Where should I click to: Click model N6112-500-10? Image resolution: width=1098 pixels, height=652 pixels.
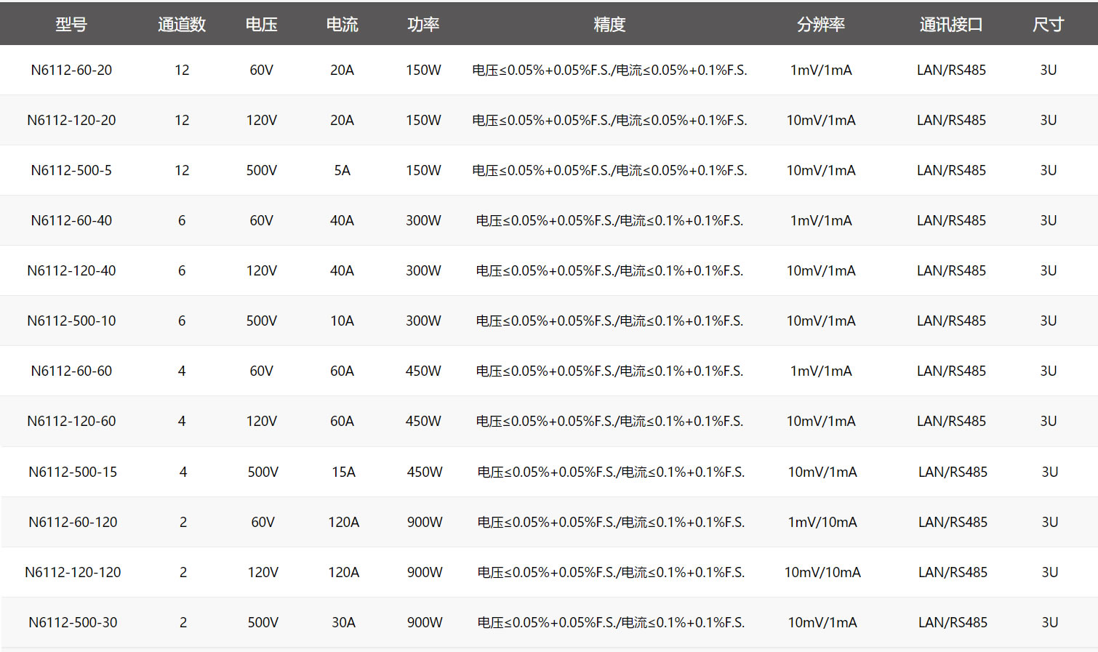(71, 321)
